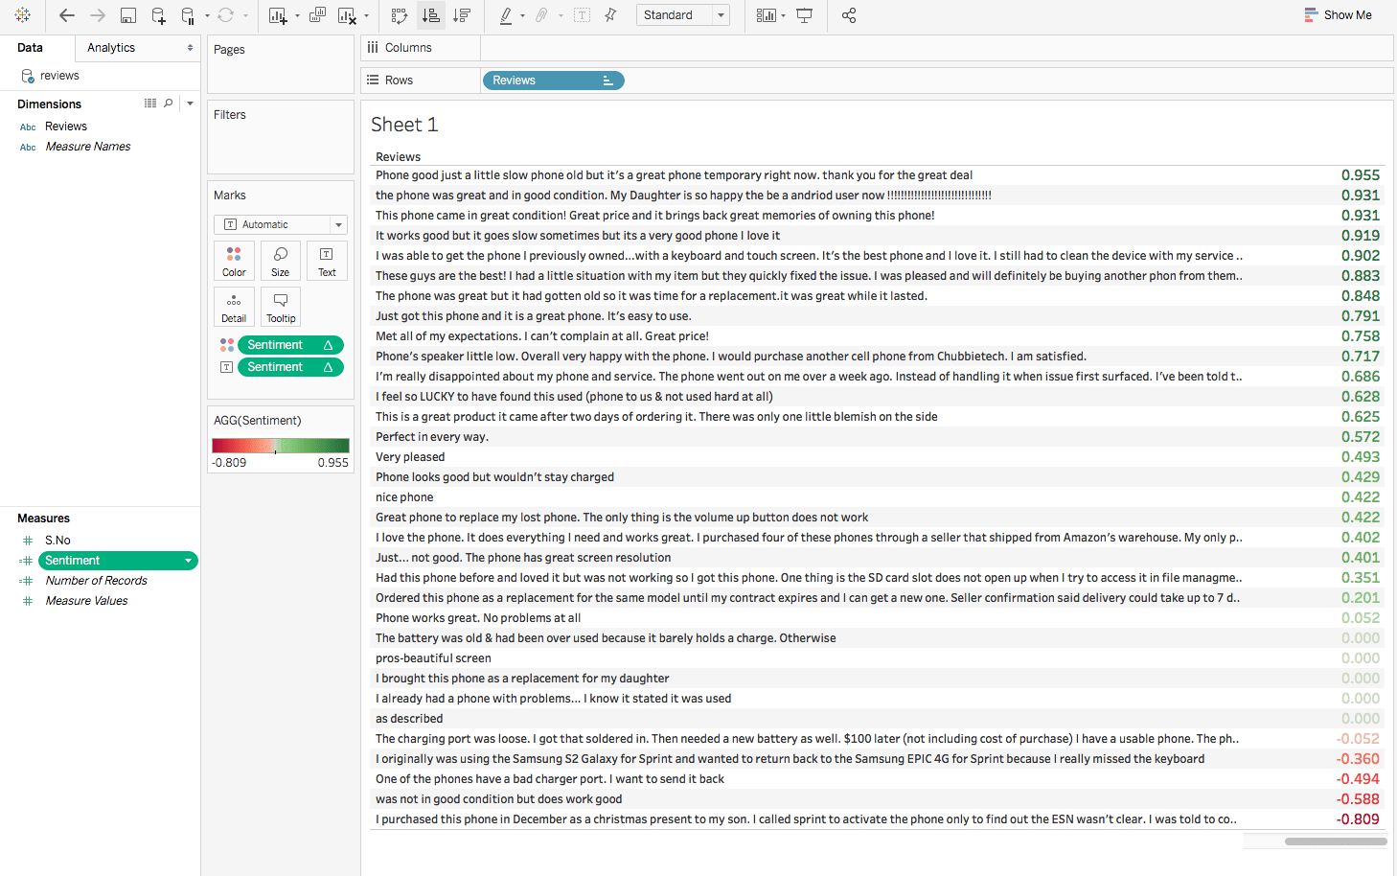The height and width of the screenshot is (876, 1397).
Task: Open the pause auto updates dropdown arrow
Action: (207, 16)
